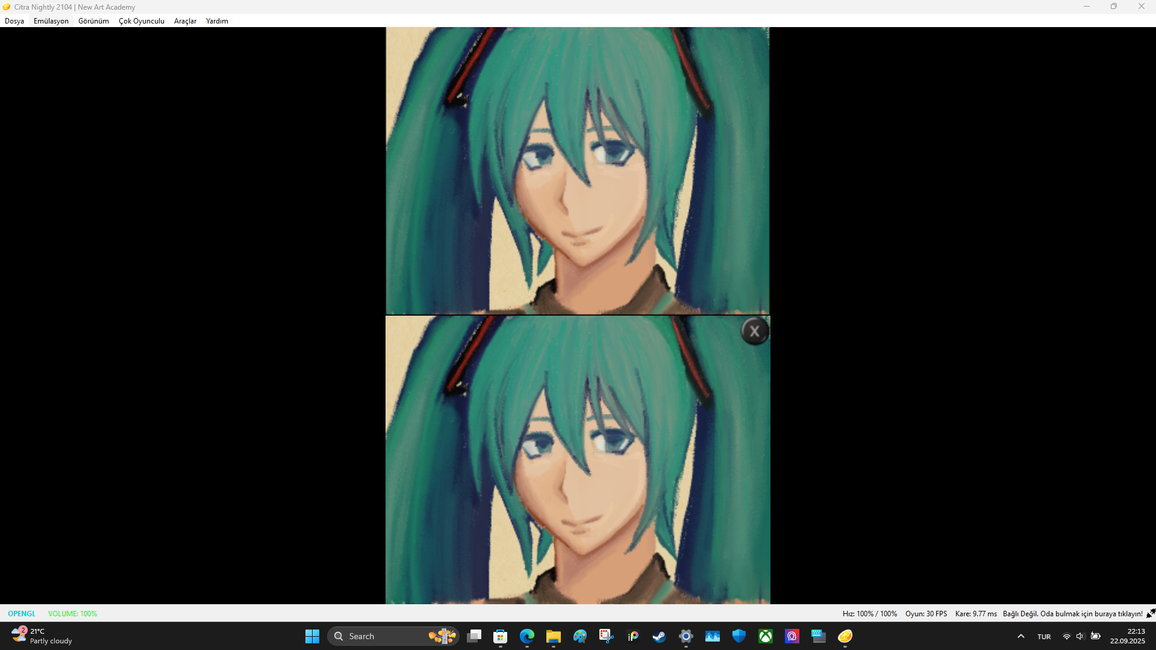Expand the hidden system tray icons

[1020, 636]
